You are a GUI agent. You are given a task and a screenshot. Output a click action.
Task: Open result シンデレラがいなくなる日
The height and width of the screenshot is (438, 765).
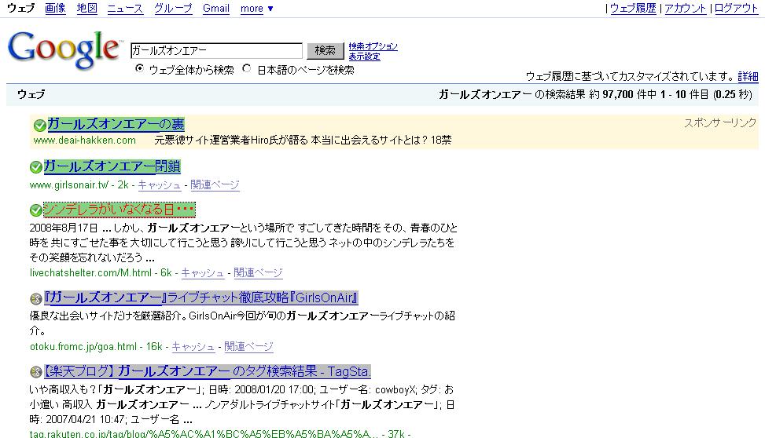(x=119, y=210)
